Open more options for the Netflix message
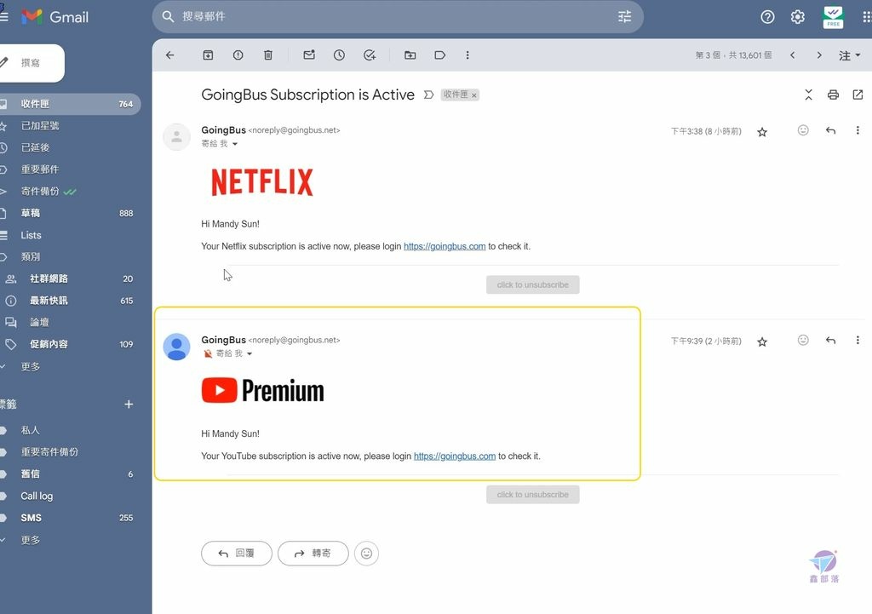The height and width of the screenshot is (614, 872). (858, 130)
